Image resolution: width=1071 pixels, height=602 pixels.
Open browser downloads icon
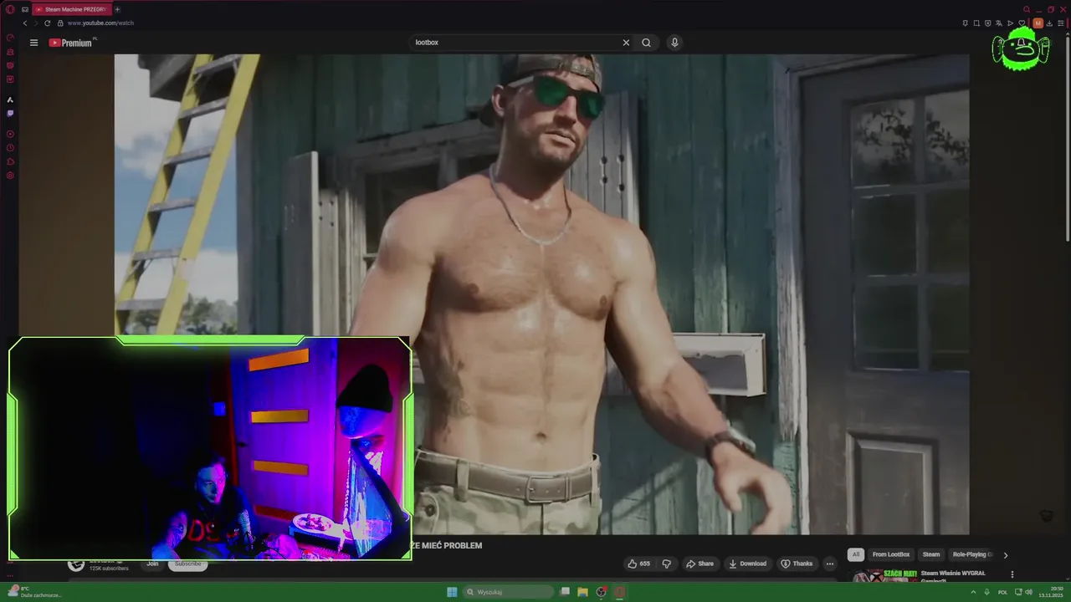pyautogui.click(x=1049, y=23)
